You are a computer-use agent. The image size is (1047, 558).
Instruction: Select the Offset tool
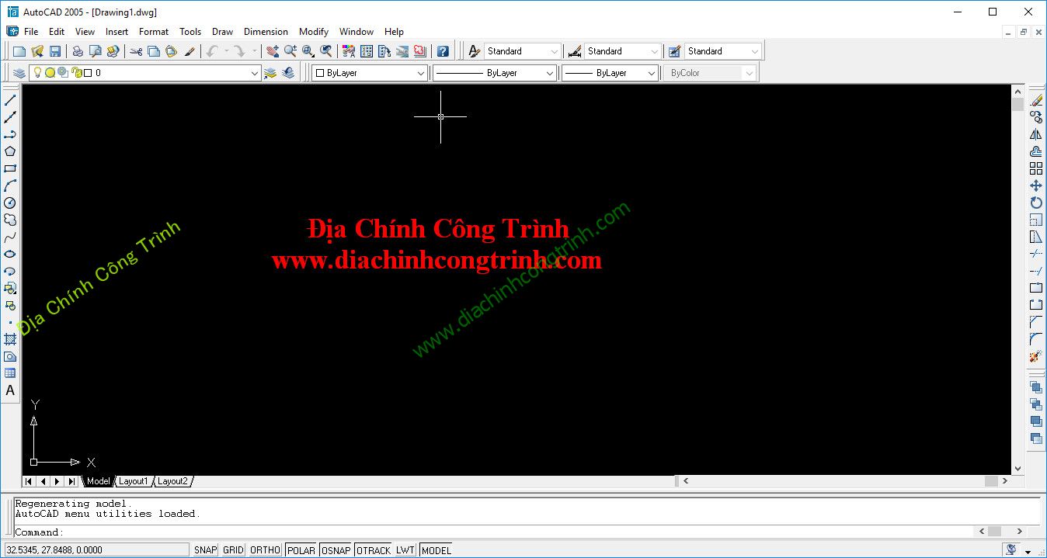point(1036,151)
